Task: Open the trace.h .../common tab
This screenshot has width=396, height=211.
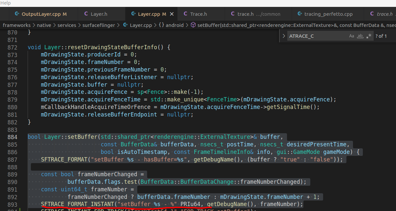Action: [x=259, y=14]
